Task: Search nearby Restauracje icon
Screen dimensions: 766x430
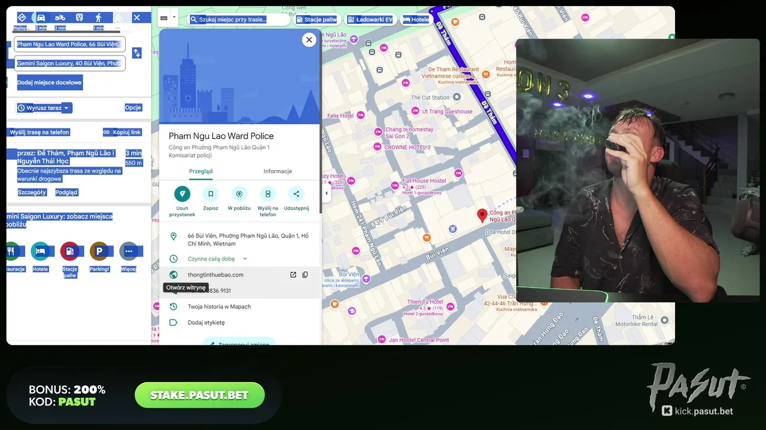Action: (11, 251)
